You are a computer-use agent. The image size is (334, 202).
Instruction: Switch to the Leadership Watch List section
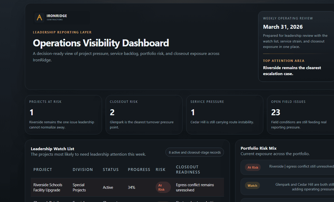point(52,149)
